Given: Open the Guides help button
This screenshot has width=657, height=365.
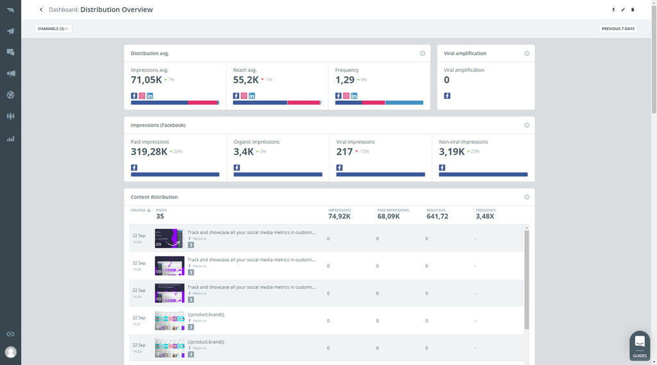Looking at the screenshot, I should click(x=639, y=345).
